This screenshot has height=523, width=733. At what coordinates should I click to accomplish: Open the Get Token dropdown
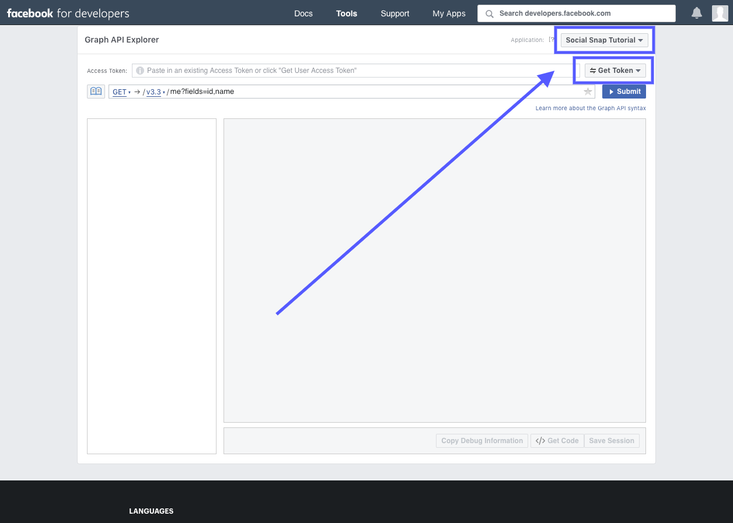[616, 70]
